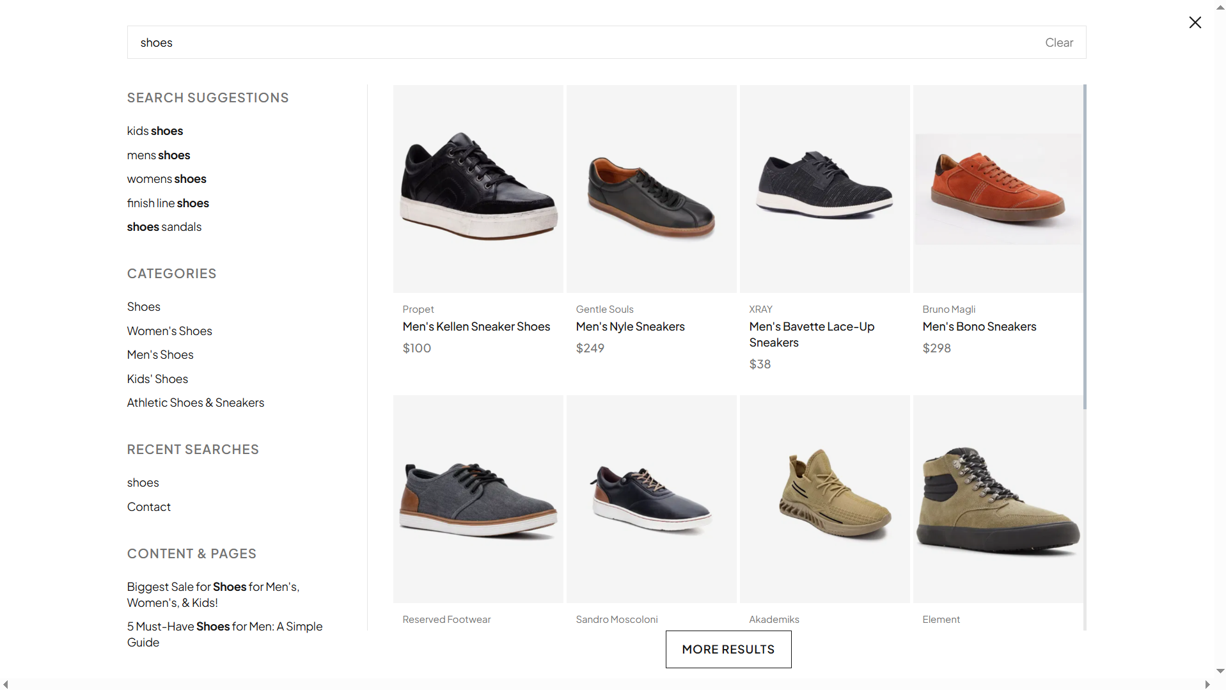Click the Element brand name
The height and width of the screenshot is (690, 1226).
pyautogui.click(x=941, y=619)
